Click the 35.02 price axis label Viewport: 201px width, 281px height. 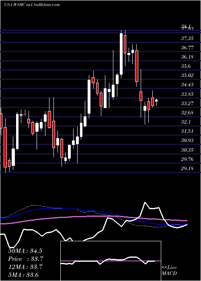pyautogui.click(x=187, y=75)
